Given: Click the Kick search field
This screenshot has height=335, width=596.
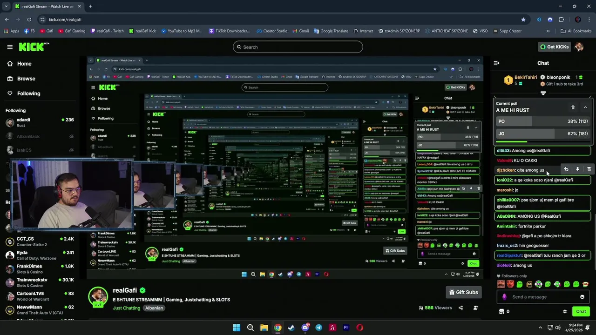Looking at the screenshot, I should pyautogui.click(x=298, y=47).
